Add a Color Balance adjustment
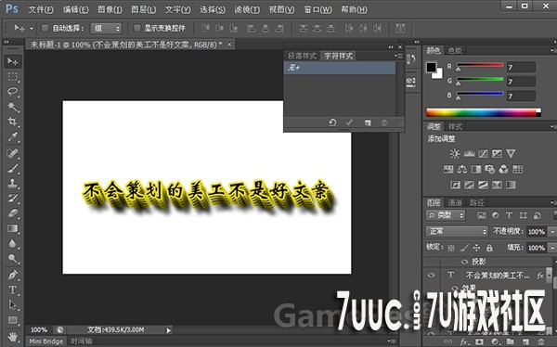 click(x=462, y=169)
